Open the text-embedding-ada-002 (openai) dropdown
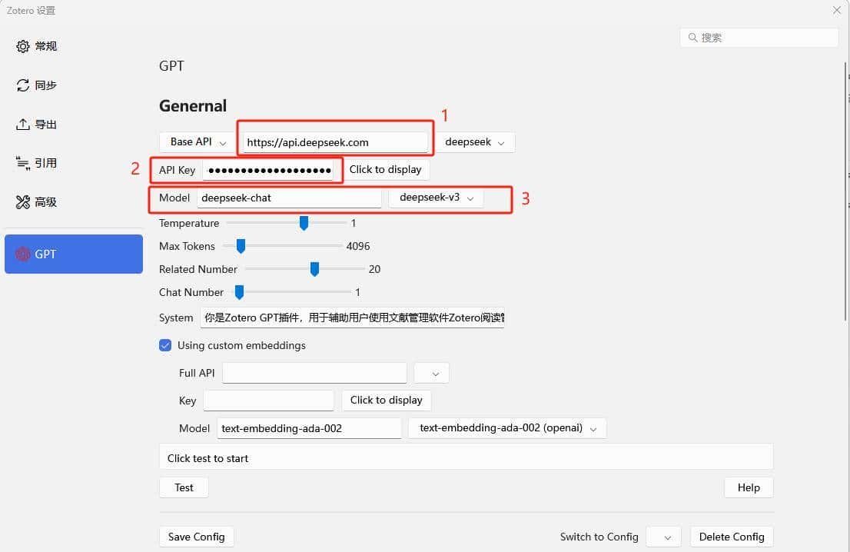 tap(507, 428)
